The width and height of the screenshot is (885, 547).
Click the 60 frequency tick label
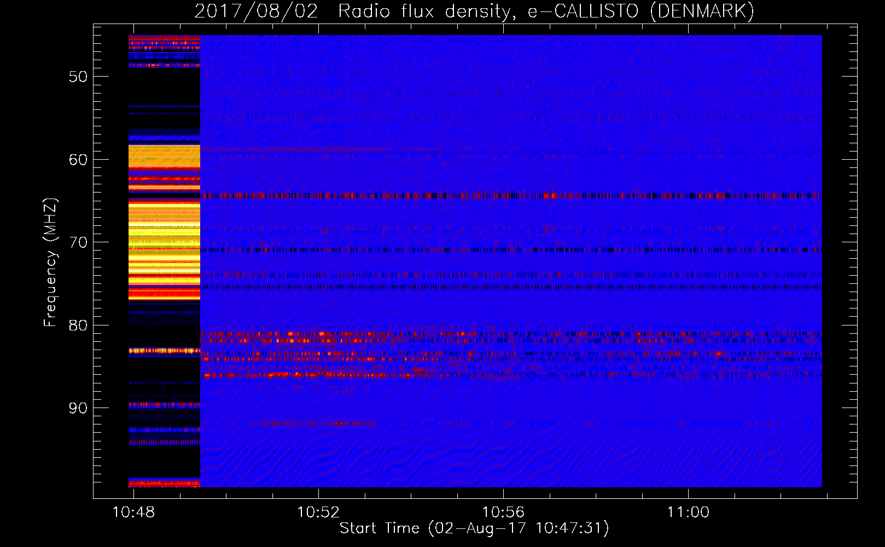pyautogui.click(x=78, y=160)
